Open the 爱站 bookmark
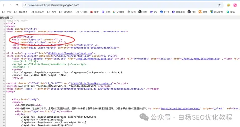The image size is (240, 127). 231,12
